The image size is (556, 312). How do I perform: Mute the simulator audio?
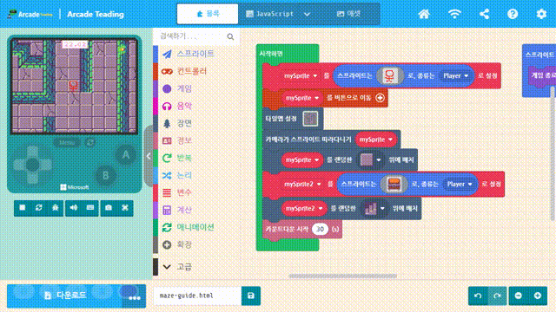pos(73,208)
